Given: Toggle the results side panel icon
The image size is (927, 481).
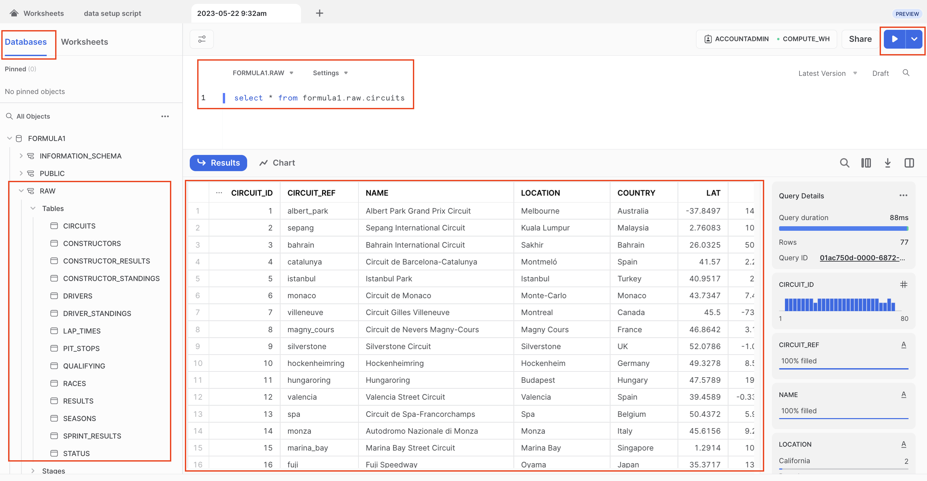Looking at the screenshot, I should pyautogui.click(x=909, y=163).
